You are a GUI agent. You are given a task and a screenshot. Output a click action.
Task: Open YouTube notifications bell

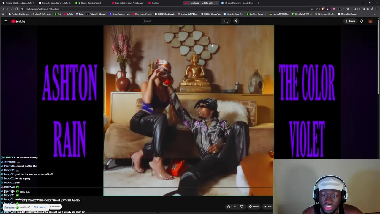[x=362, y=21]
